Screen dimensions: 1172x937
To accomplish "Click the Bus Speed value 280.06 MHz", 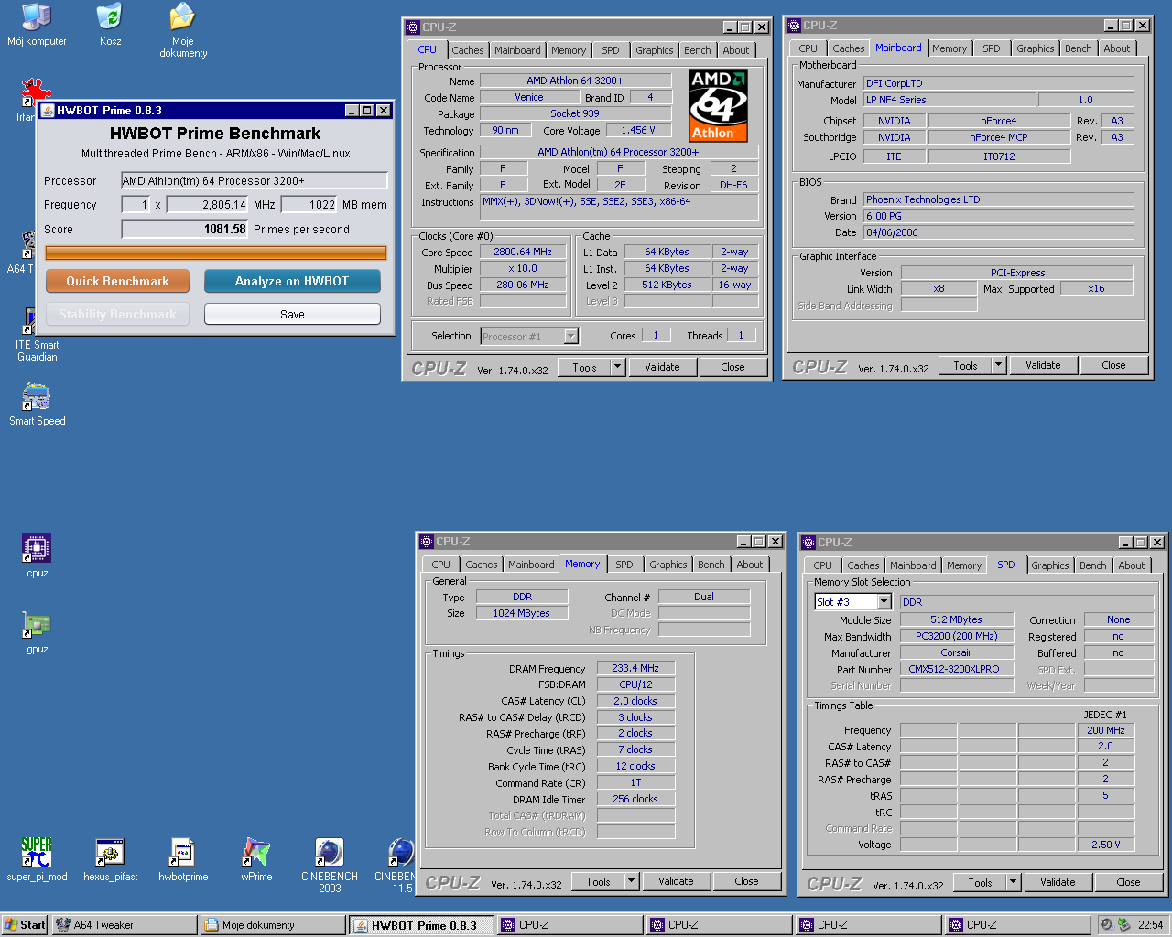I will (523, 285).
